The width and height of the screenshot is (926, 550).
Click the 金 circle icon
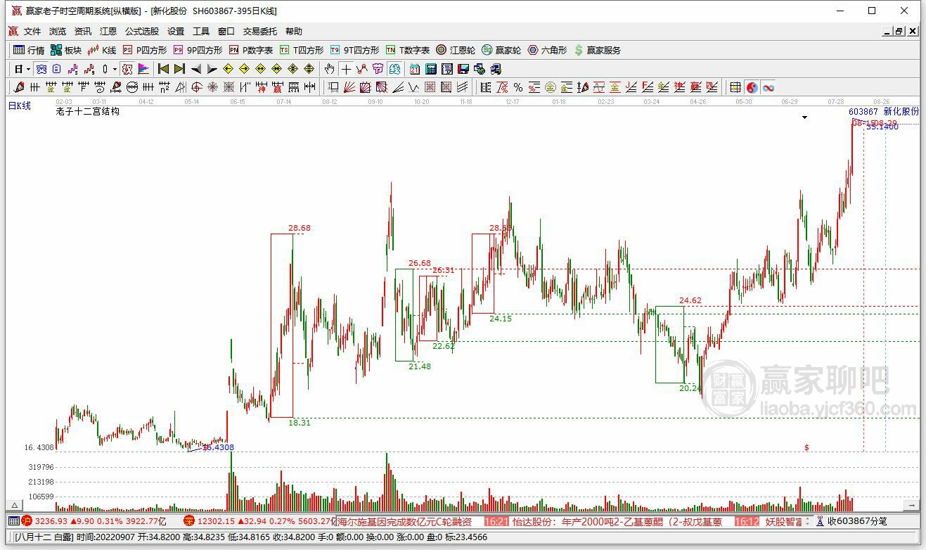click(x=550, y=87)
